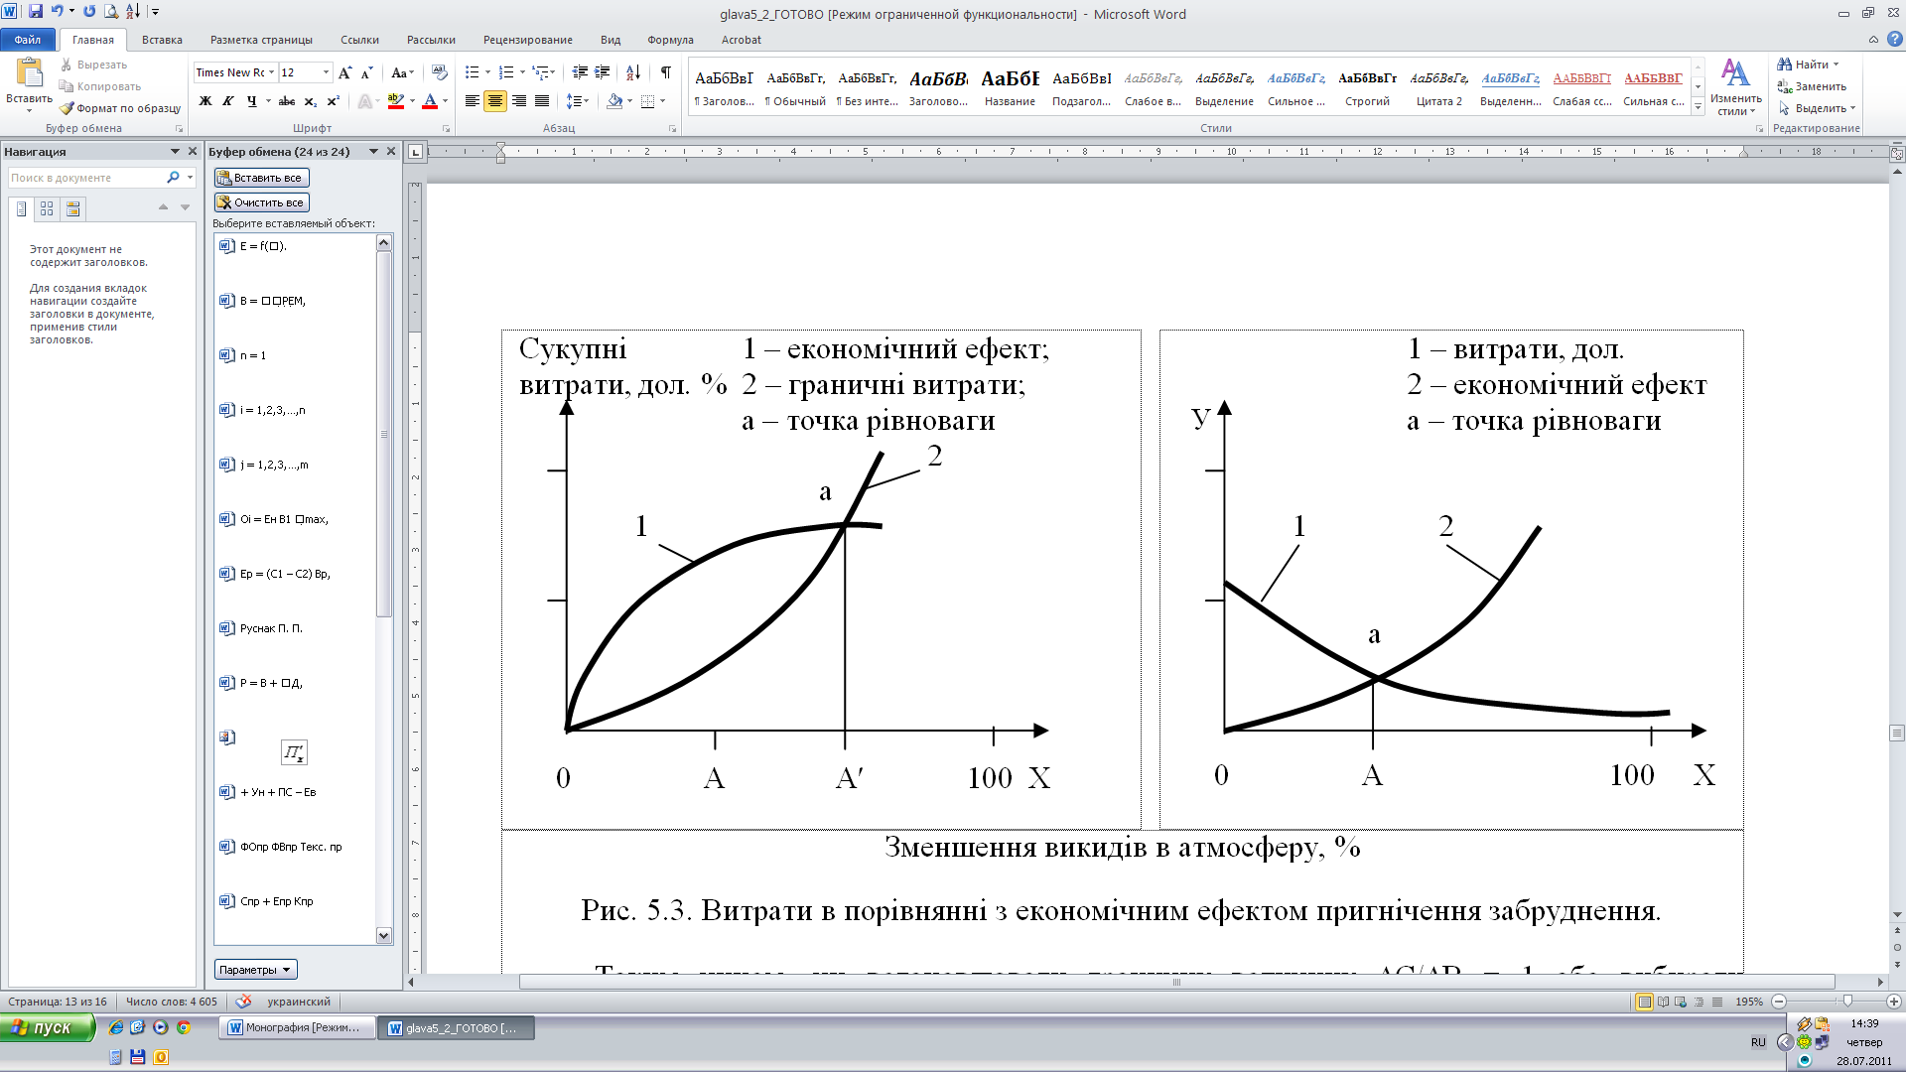Open Найти dropdown arrow
This screenshot has height=1072, width=1906.
click(x=1836, y=65)
